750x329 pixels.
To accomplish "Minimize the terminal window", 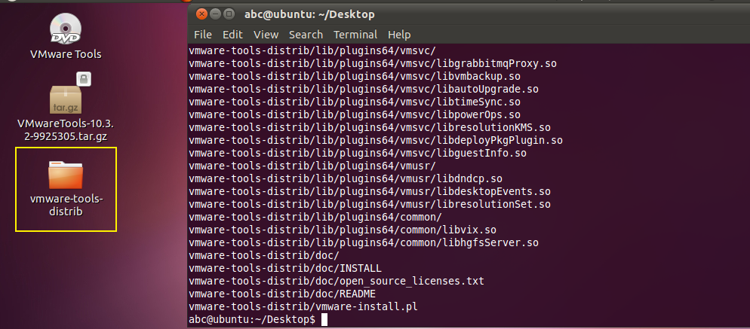I will [215, 14].
